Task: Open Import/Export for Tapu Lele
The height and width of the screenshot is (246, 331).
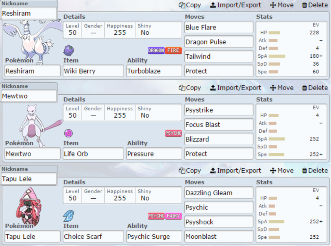Action: click(235, 171)
